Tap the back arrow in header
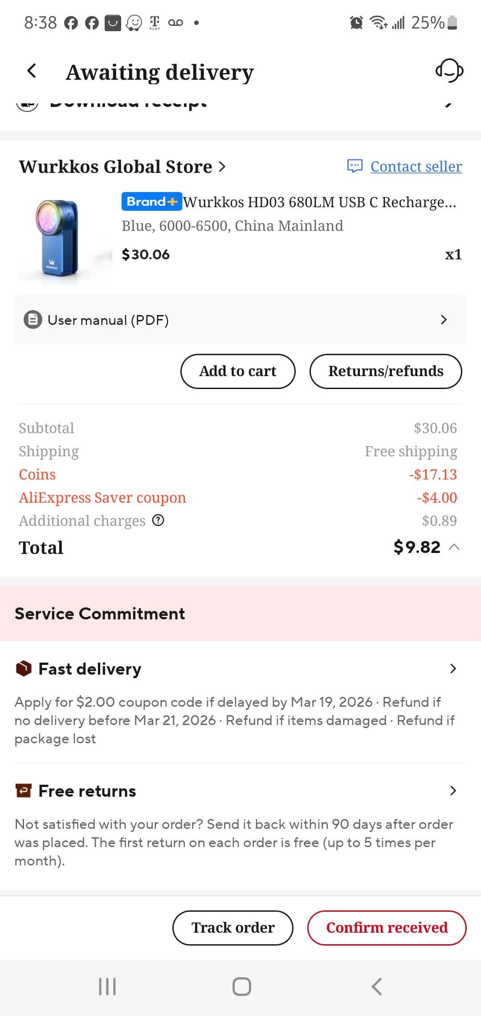 [32, 71]
